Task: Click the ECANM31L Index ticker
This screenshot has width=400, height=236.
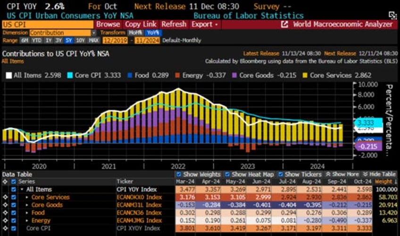Action: click(x=139, y=205)
